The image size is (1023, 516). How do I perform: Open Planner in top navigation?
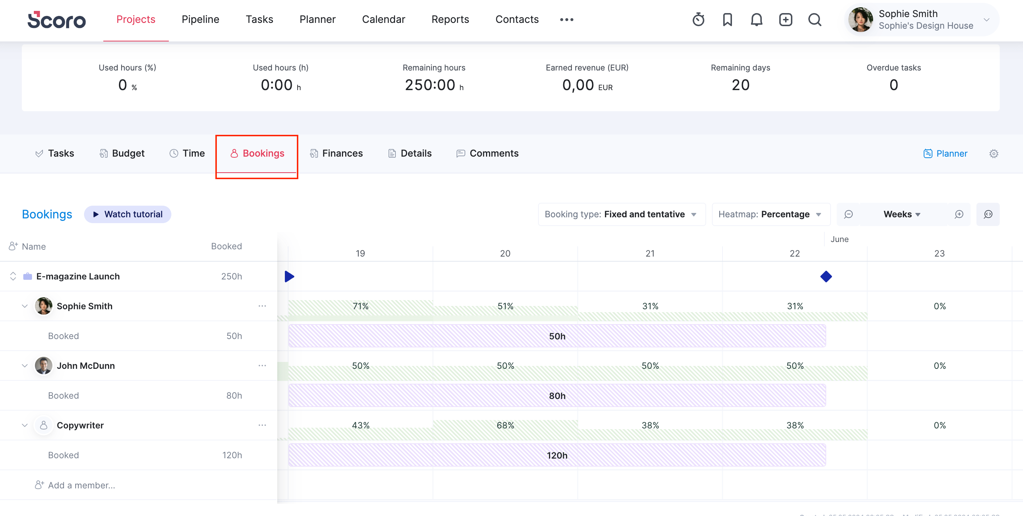click(x=317, y=19)
